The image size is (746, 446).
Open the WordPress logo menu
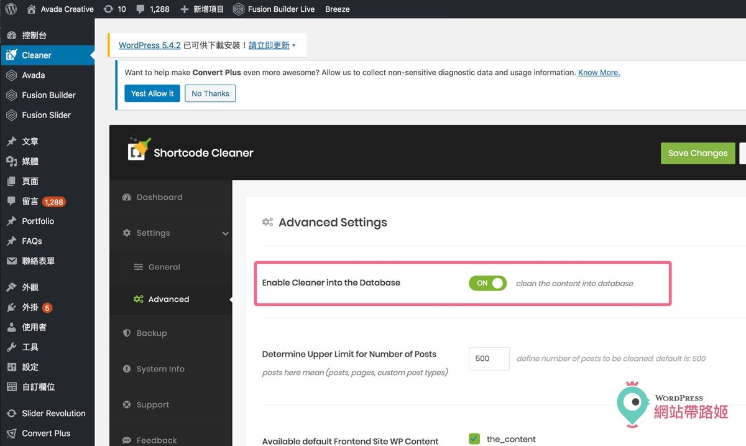11,9
